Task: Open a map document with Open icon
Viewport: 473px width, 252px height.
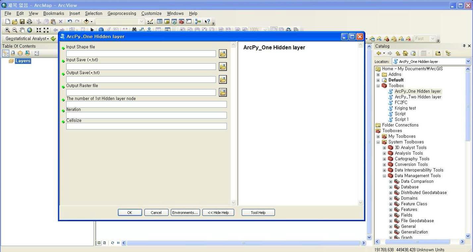Action: pyautogui.click(x=15, y=22)
